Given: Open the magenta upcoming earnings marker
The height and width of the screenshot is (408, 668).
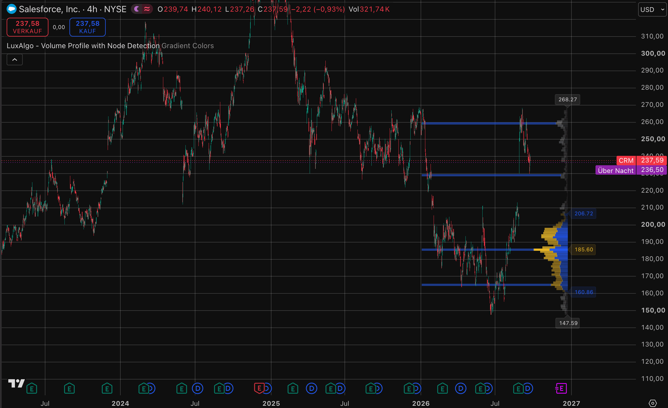Looking at the screenshot, I should click(561, 388).
